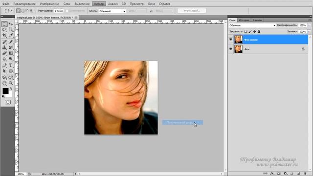
Task: Reset default foreground and background colors
Action: point(3,97)
